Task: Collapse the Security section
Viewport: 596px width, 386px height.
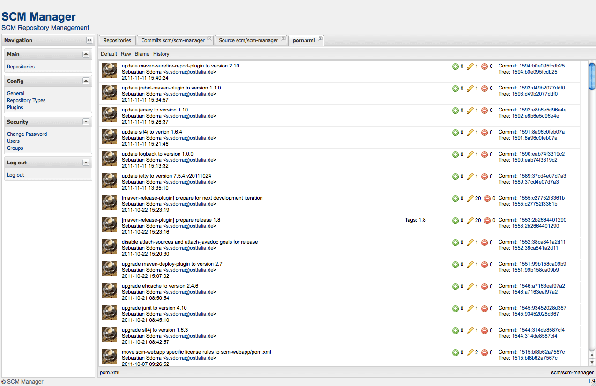Action: (86, 122)
